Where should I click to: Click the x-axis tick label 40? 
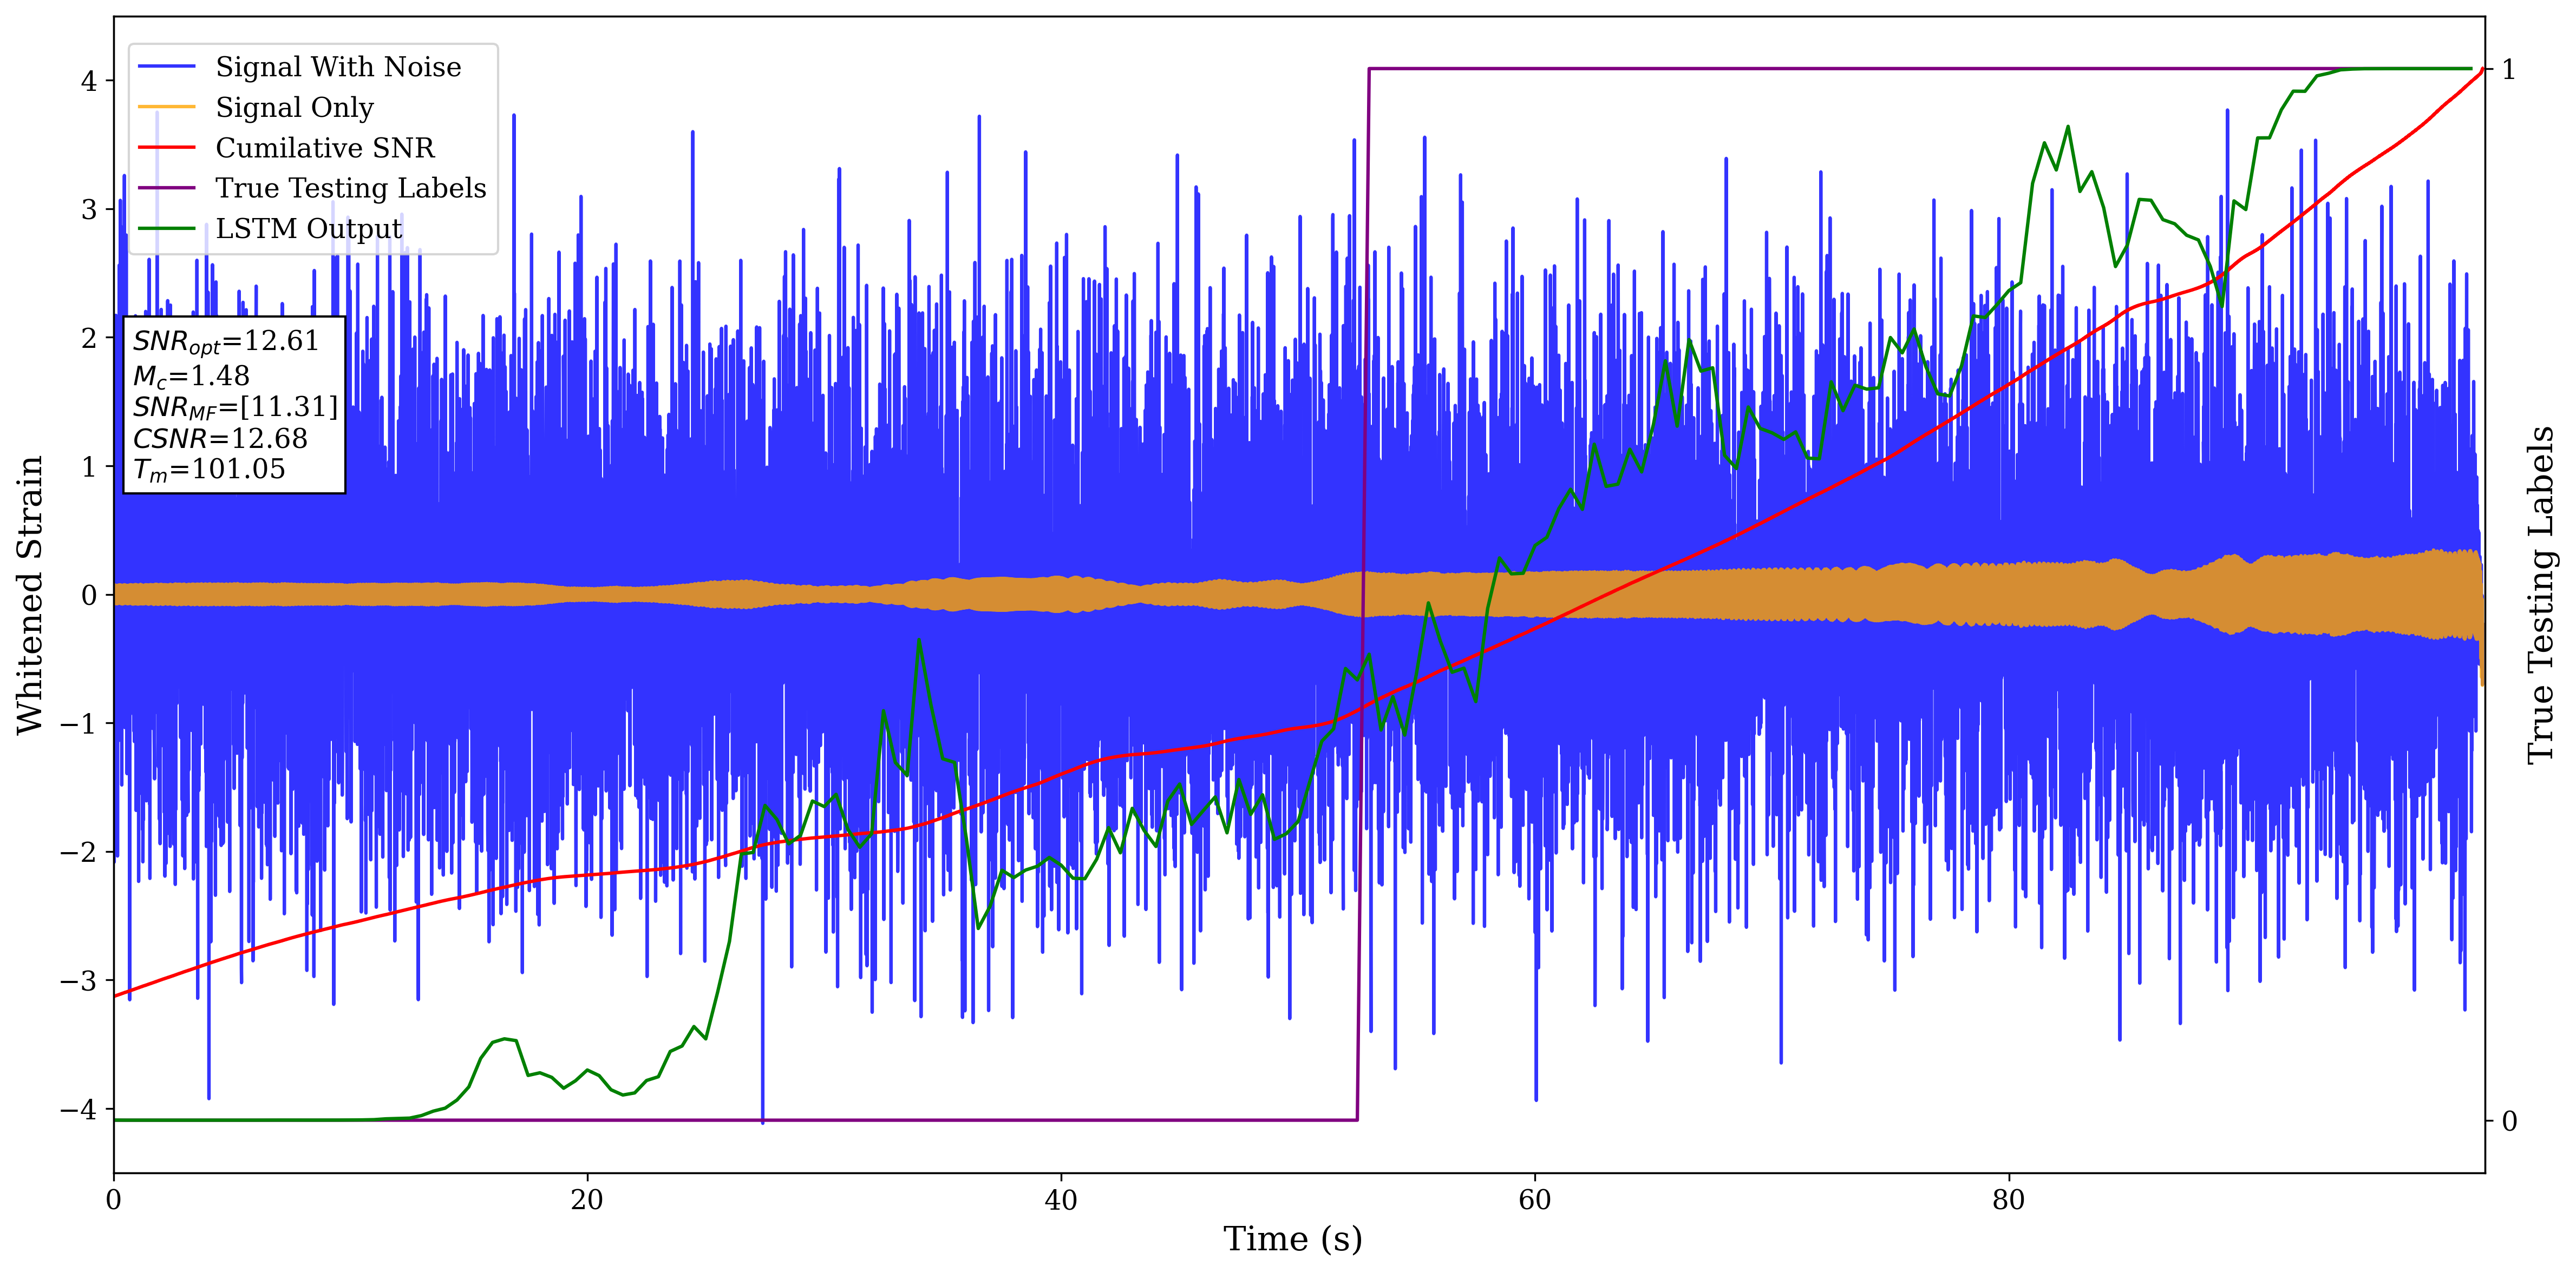[x=1060, y=1200]
